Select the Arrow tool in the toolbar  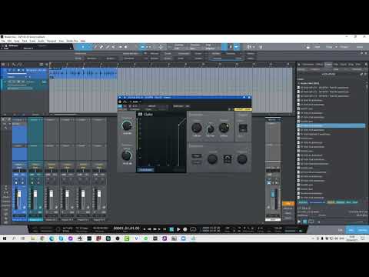[83, 47]
